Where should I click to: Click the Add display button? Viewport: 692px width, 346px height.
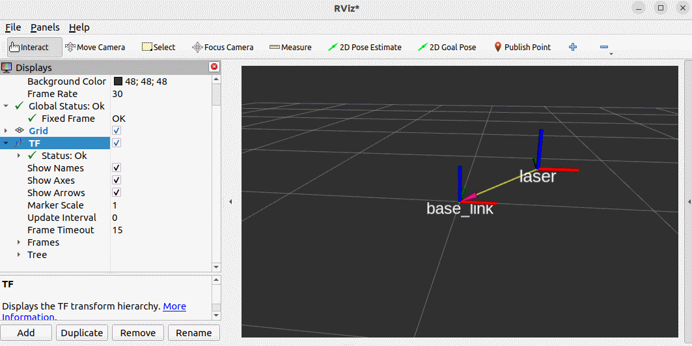(26, 333)
